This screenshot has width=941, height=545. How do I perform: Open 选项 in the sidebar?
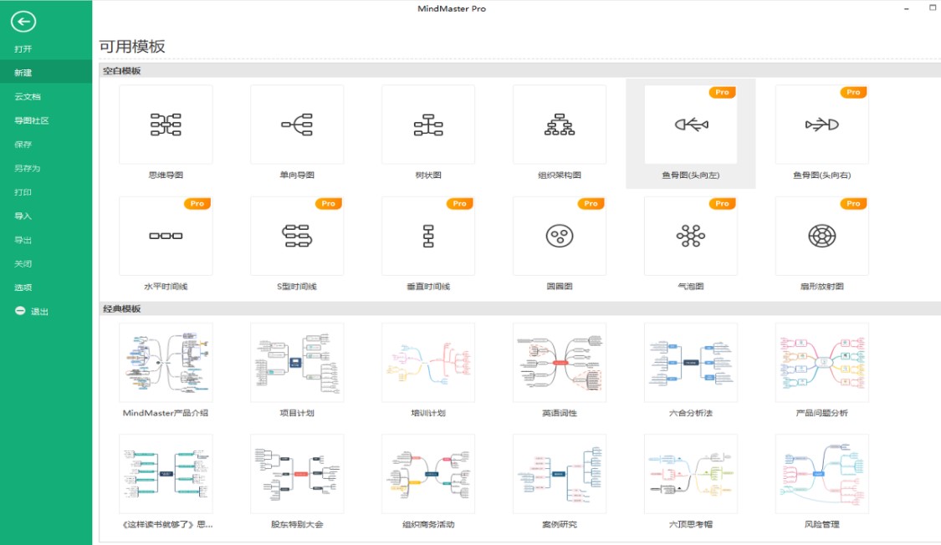tap(23, 288)
